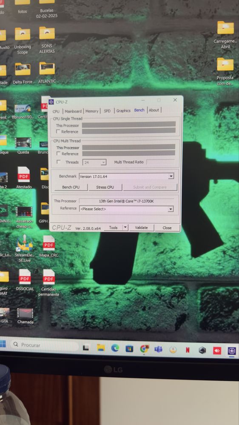239x425 pixels.
Task: Click the processor name field i7-13700K
Action: click(x=126, y=201)
